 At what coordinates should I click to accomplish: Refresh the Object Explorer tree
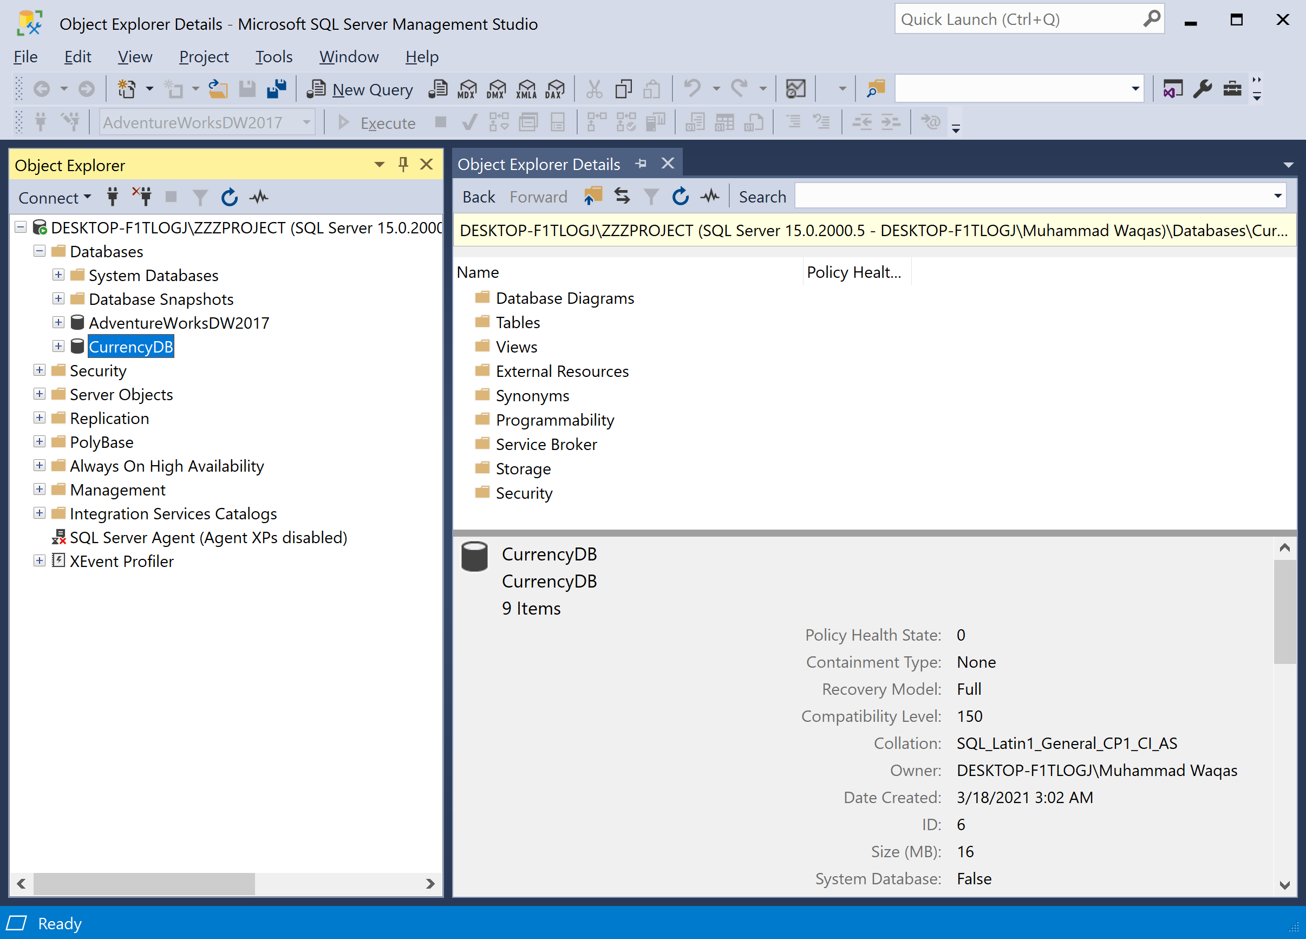click(x=229, y=198)
